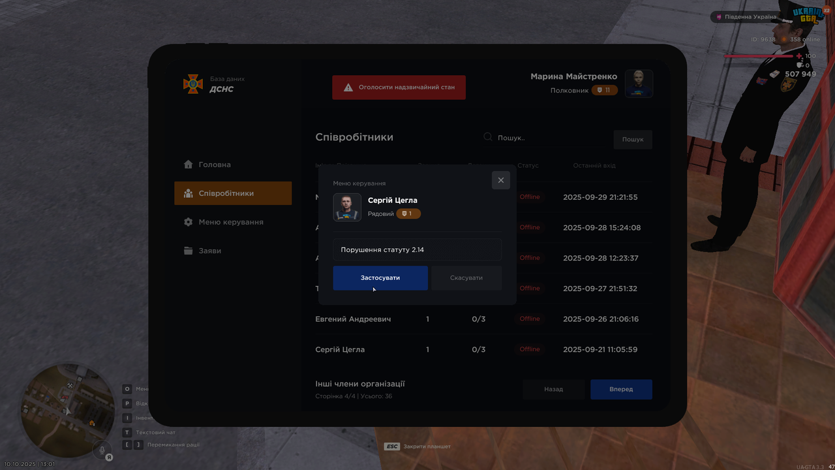
Task: Click the T key for Текстовий чат
Action: (x=127, y=432)
